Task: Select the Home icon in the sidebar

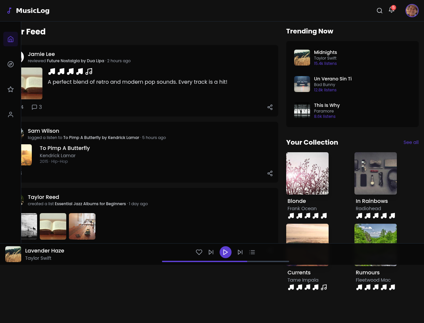Action: [10, 39]
